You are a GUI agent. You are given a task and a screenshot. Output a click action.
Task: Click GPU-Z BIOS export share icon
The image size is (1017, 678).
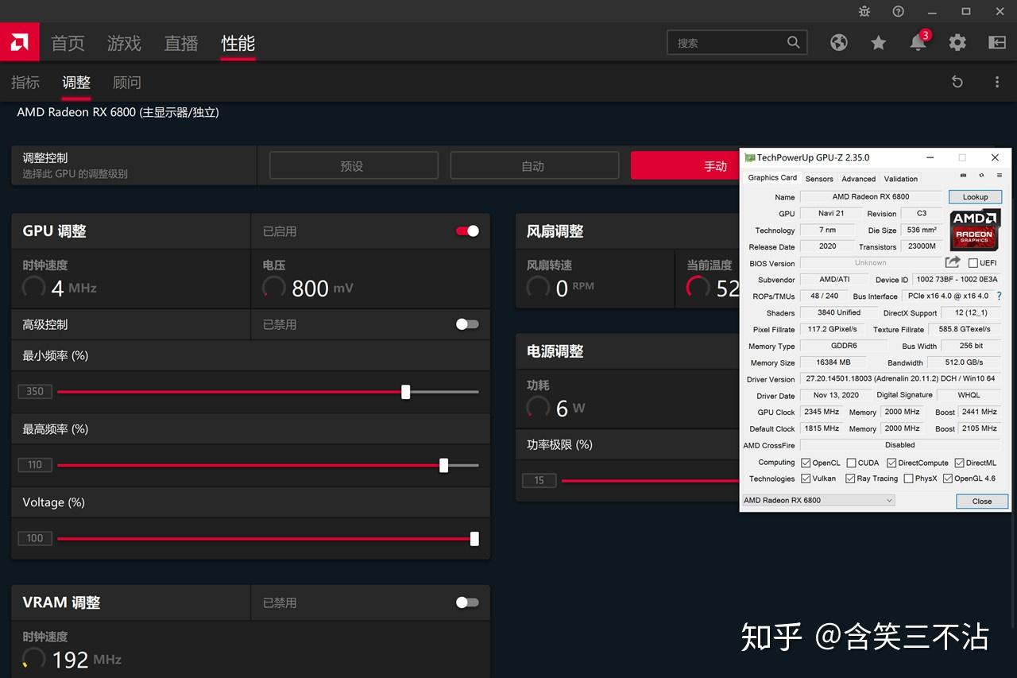click(953, 262)
